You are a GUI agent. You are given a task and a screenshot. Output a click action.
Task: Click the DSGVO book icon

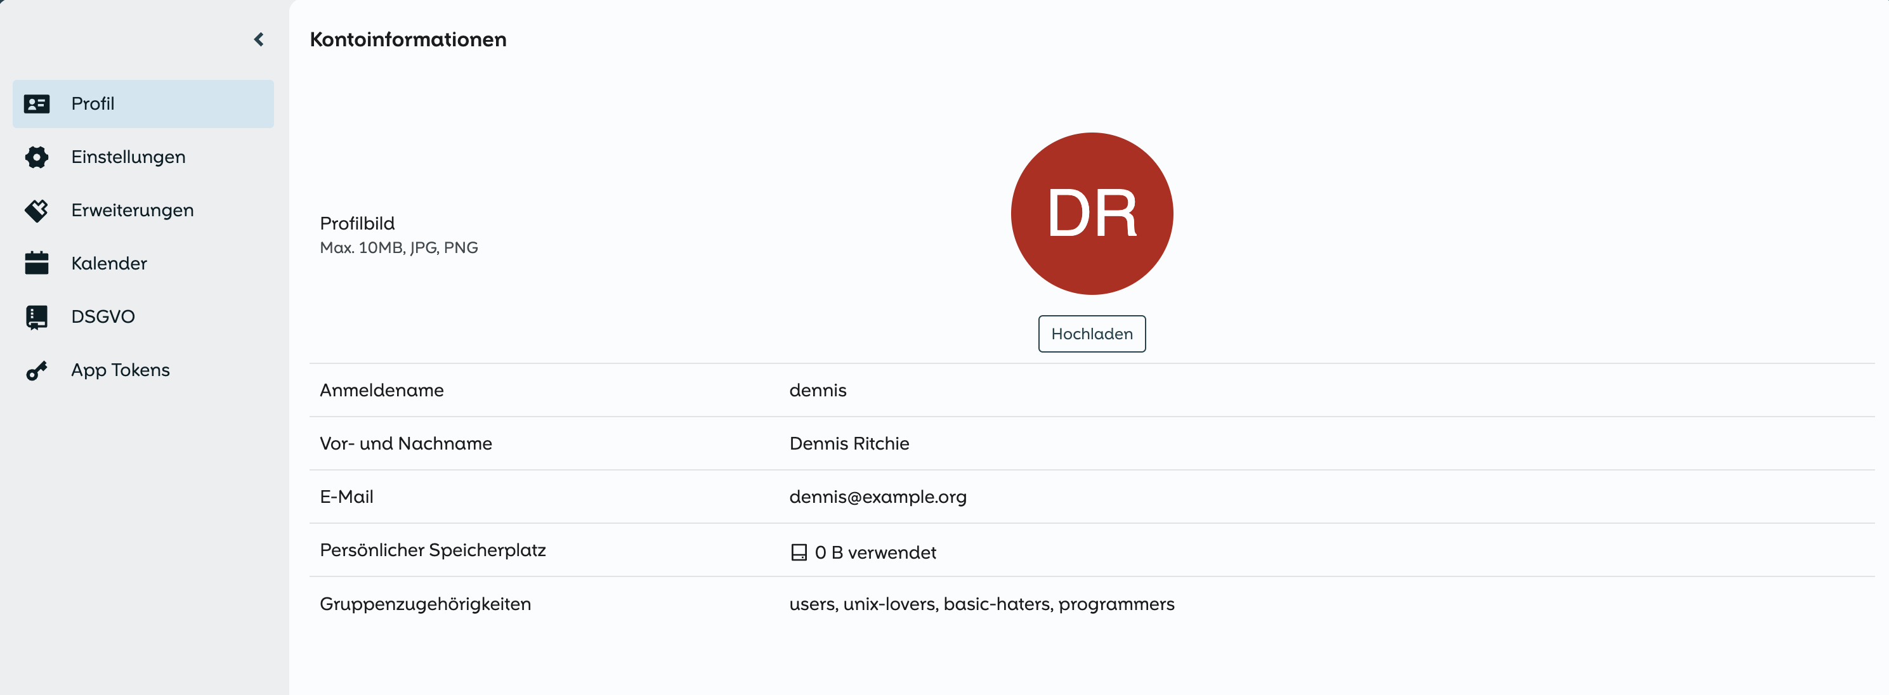[37, 316]
